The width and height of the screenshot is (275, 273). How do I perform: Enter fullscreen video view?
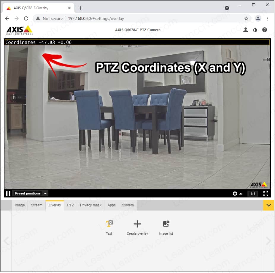(266, 194)
